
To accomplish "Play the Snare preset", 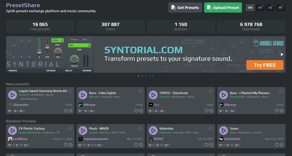I will pos(224,130).
